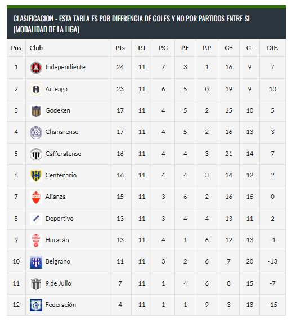
Task: Select the Pts column header
Action: (120, 48)
